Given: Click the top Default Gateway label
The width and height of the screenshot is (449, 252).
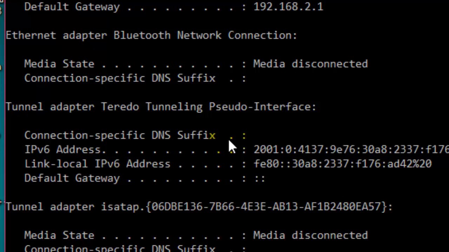Looking at the screenshot, I should pyautogui.click(x=72, y=7).
